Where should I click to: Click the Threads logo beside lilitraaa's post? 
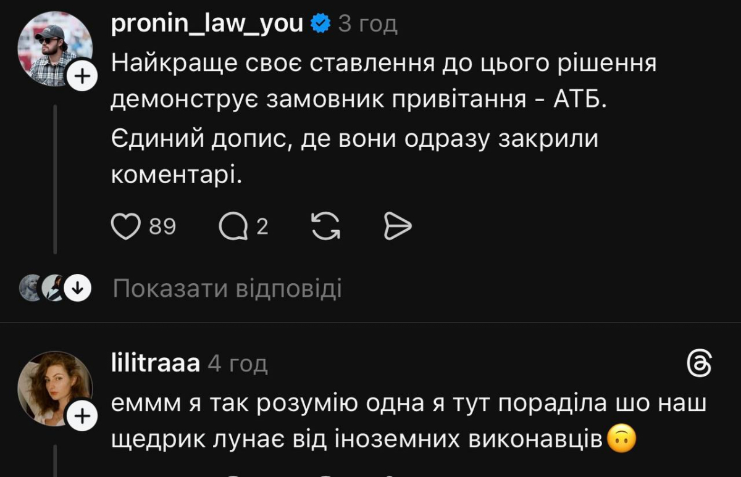[x=699, y=365]
